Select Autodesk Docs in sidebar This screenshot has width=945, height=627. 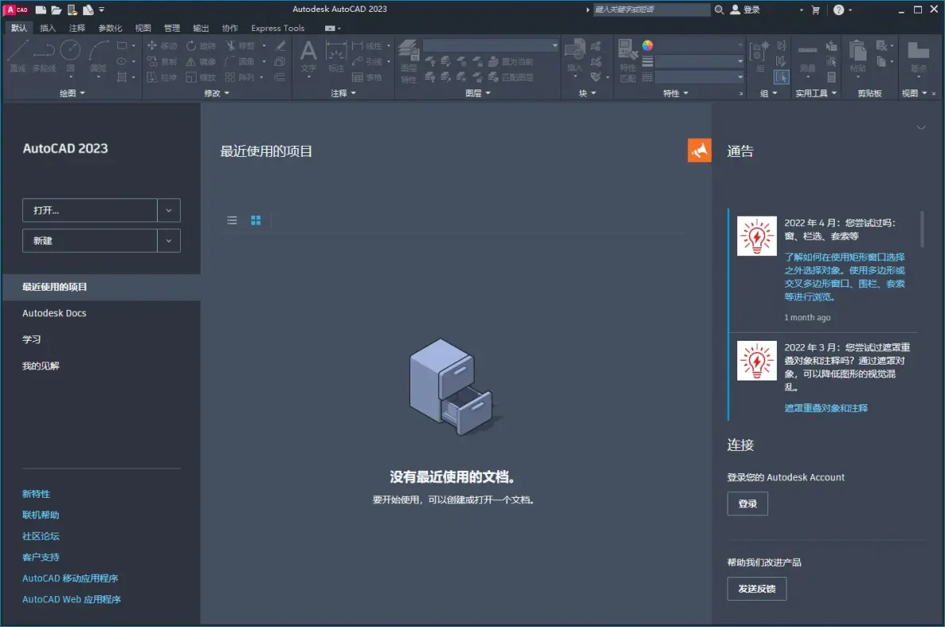[x=54, y=313]
